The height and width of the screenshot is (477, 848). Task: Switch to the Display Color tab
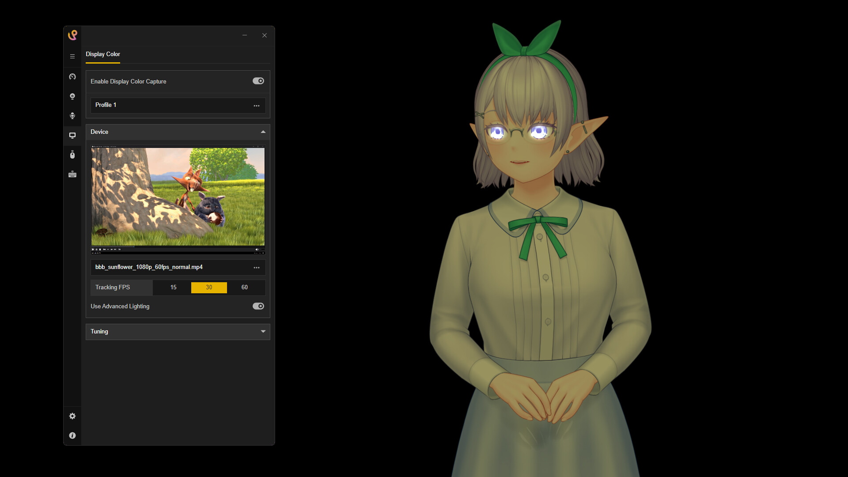pos(102,54)
